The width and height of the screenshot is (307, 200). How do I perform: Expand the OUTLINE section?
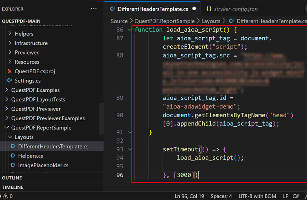pyautogui.click(x=12, y=178)
